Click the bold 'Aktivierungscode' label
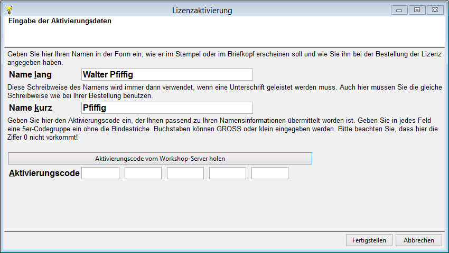Viewport: 449px width, 253px height. coord(44,173)
